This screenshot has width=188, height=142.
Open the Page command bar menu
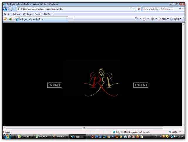(x=163, y=19)
